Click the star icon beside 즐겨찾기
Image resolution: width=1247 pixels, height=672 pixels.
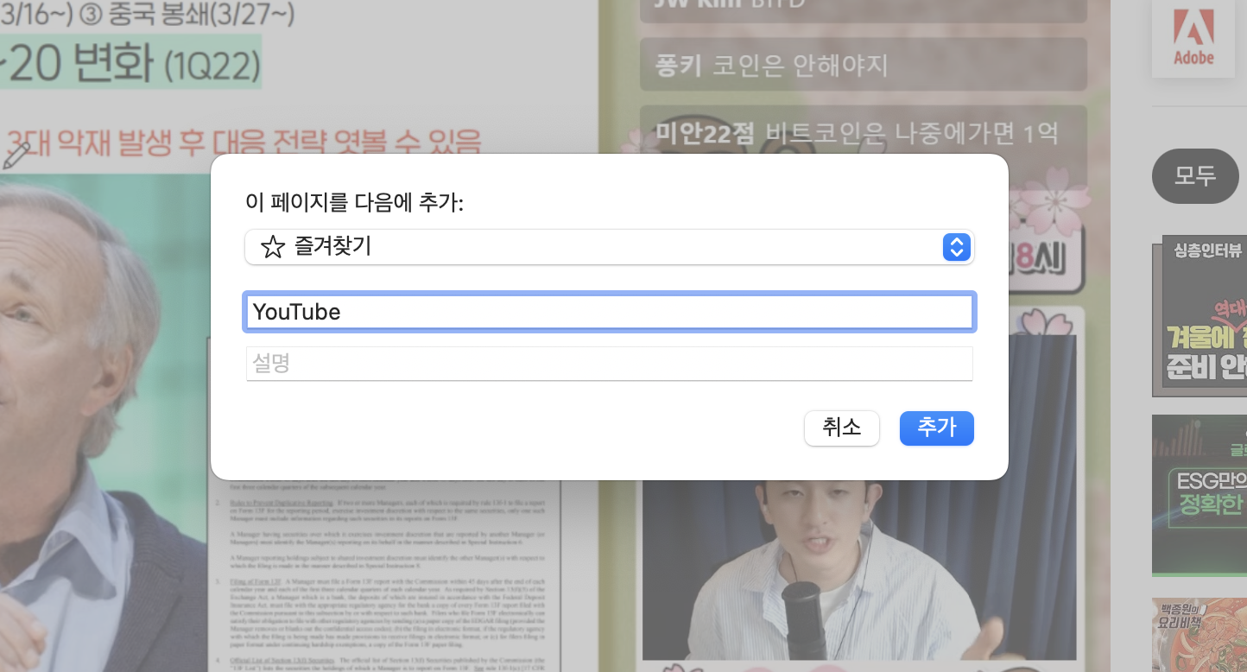pos(272,248)
